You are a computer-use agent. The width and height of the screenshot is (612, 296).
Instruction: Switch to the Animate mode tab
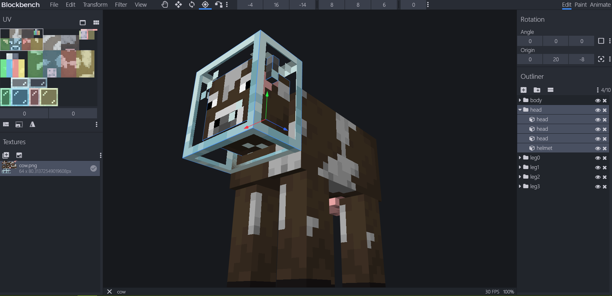tap(600, 4)
